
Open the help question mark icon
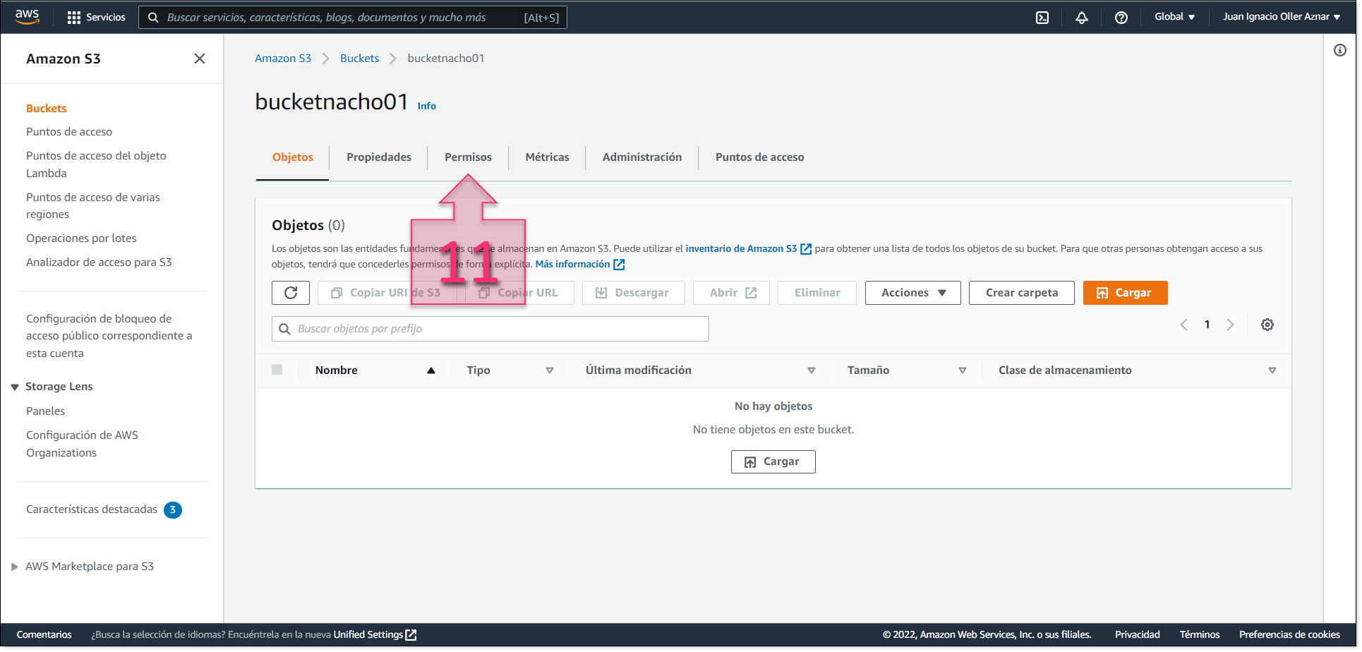1121,18
